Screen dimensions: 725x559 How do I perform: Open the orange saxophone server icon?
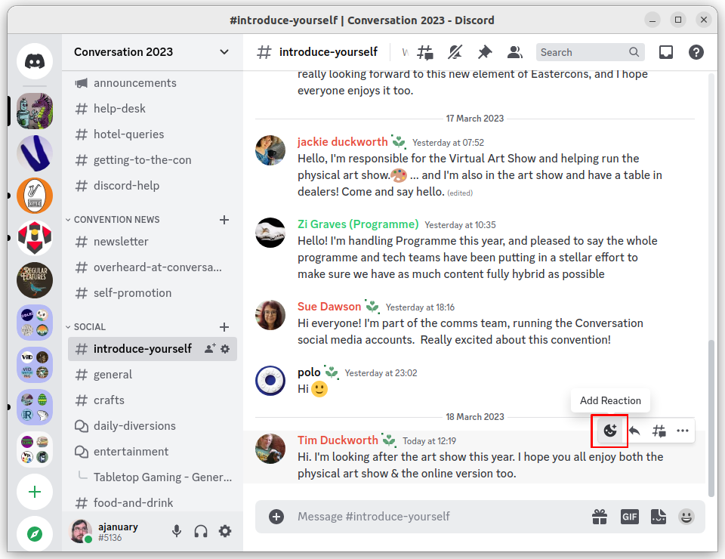tap(35, 196)
